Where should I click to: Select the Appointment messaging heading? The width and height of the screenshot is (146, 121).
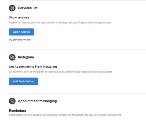[x=37, y=101]
